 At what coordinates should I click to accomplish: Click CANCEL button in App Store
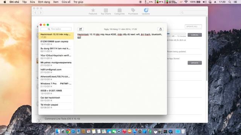coord(195,35)
